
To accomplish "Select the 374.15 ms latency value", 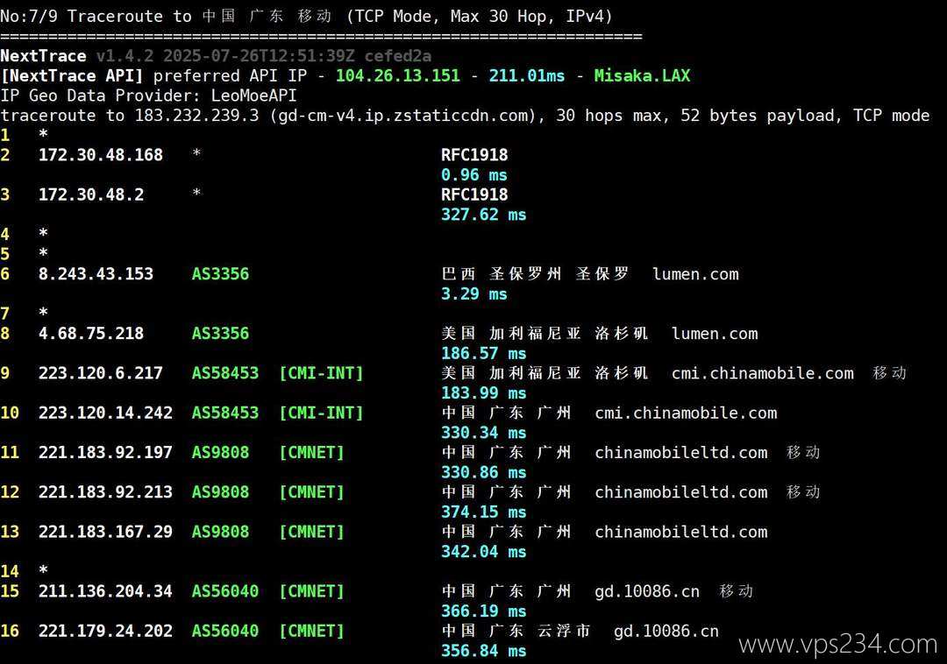I will point(483,512).
